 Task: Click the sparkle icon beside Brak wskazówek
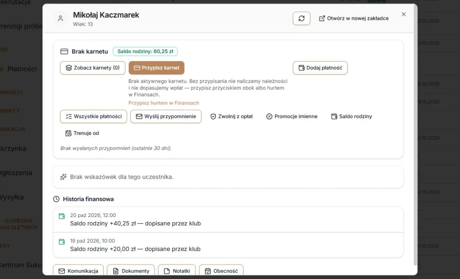coord(63,177)
